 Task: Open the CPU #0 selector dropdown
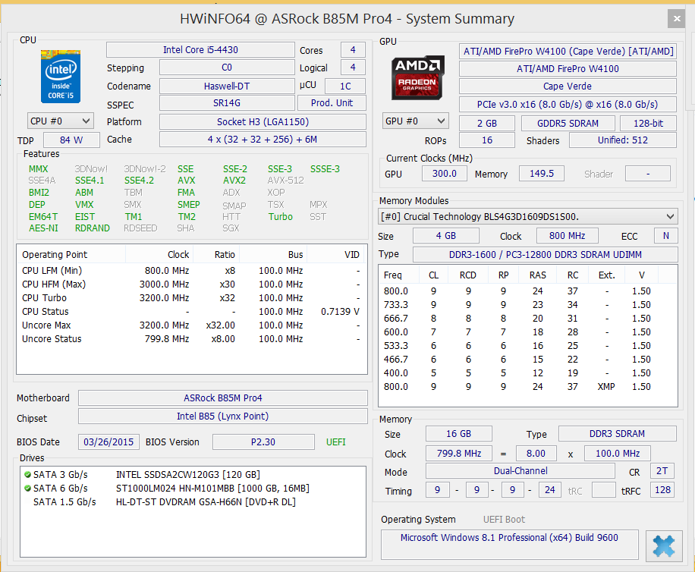(60, 121)
